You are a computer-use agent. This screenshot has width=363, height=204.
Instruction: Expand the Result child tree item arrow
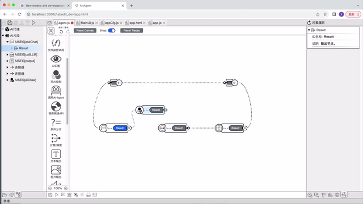tap(12, 48)
